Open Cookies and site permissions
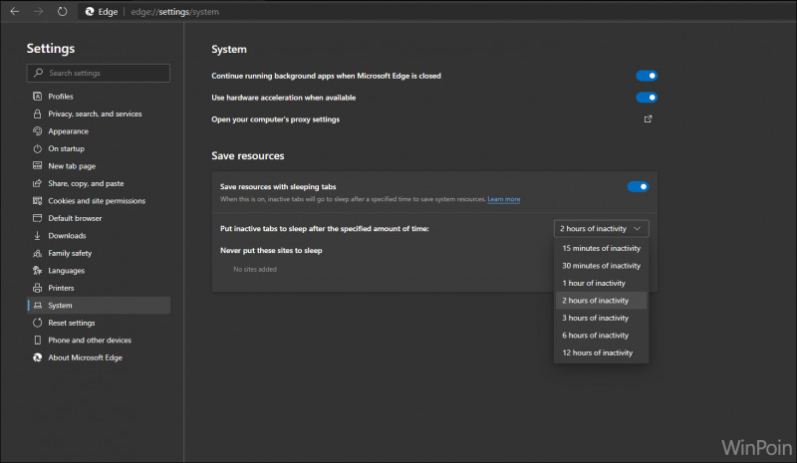Image resolution: width=797 pixels, height=463 pixels. coord(99,201)
